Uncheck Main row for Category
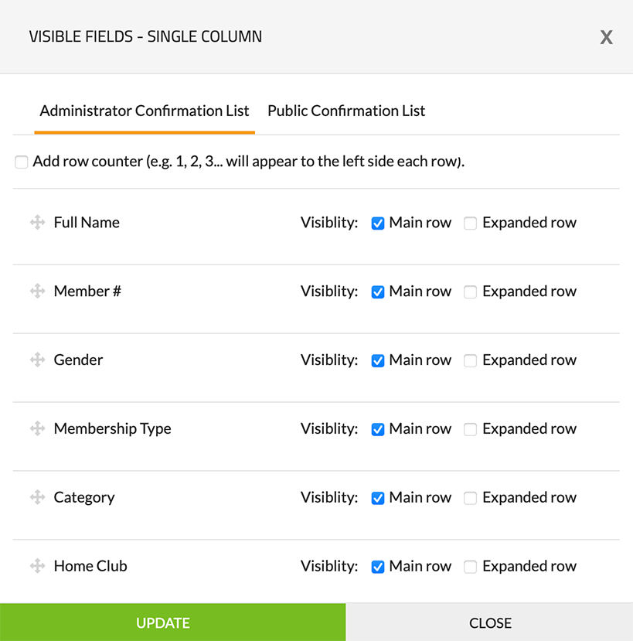This screenshot has height=641, width=633. 378,499
